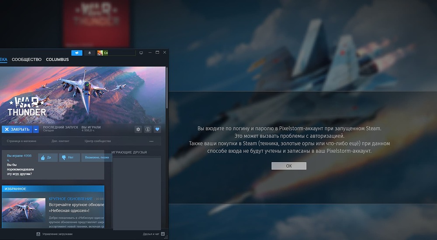
Task: Open the Небесная одиссея update thumbnail
Action: (x=24, y=210)
